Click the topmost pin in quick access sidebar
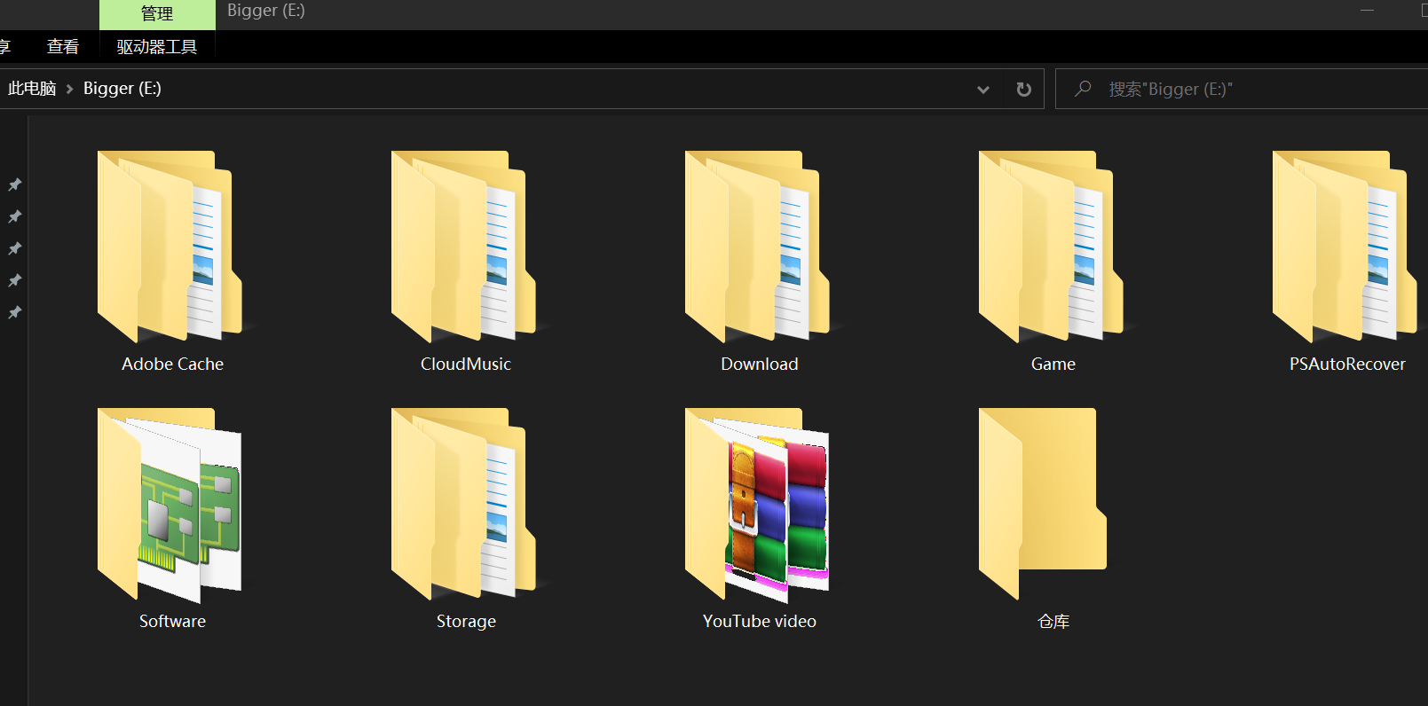The width and height of the screenshot is (1428, 706). (15, 184)
